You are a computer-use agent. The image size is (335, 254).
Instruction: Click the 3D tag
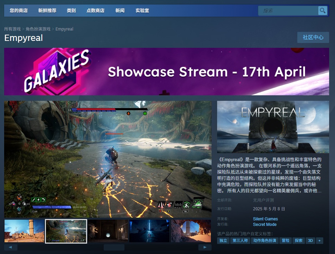(310, 240)
